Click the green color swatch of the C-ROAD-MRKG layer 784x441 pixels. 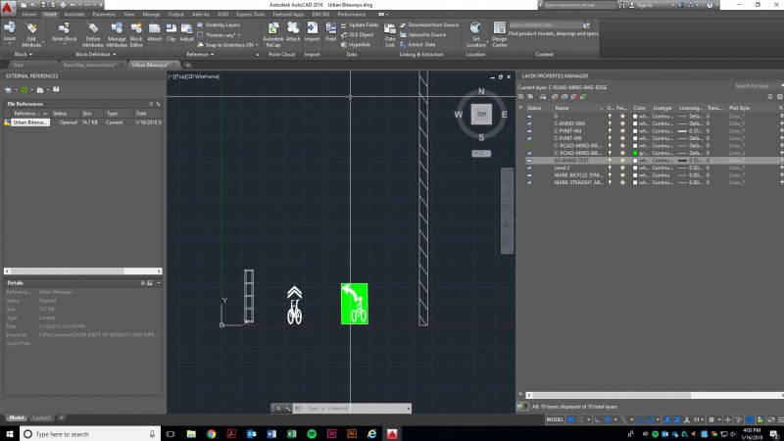[637, 153]
